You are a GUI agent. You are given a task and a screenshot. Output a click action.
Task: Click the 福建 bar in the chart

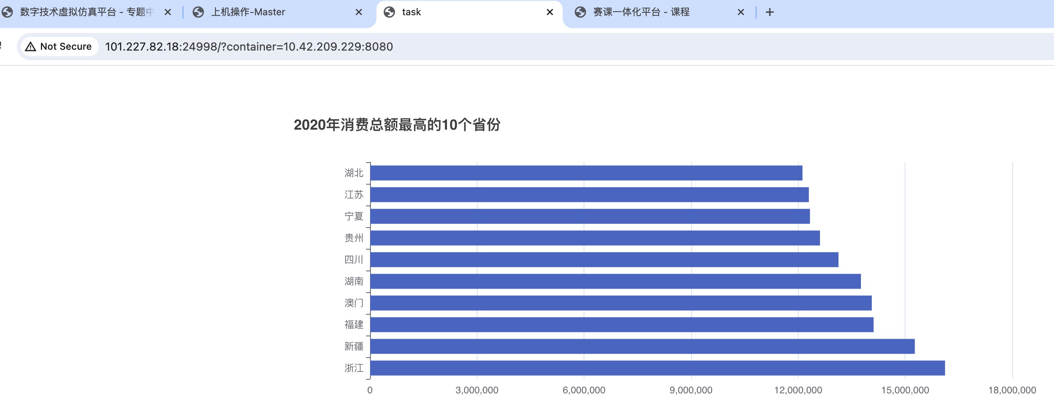pyautogui.click(x=621, y=325)
